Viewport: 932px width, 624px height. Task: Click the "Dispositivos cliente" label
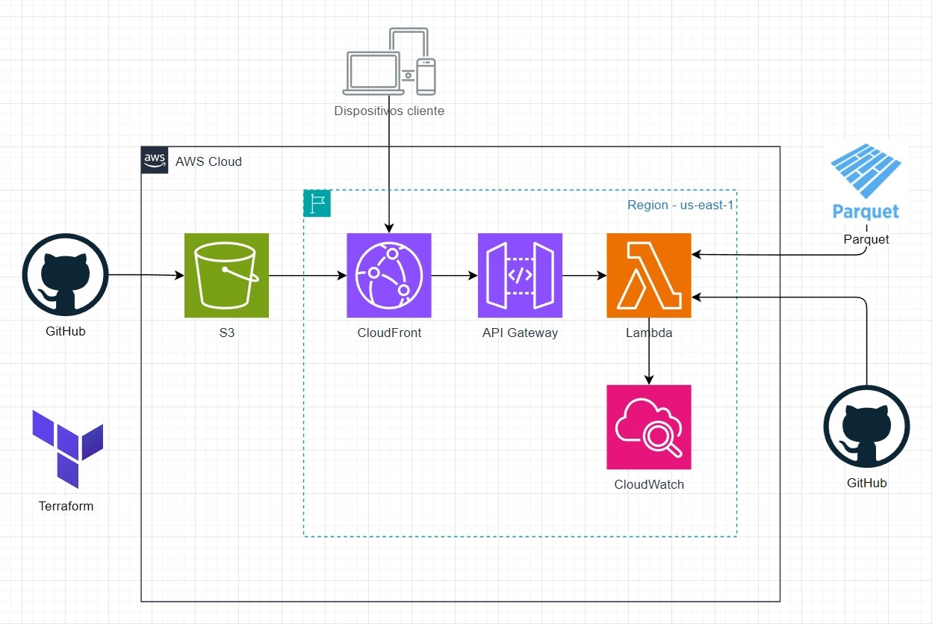pos(389,111)
